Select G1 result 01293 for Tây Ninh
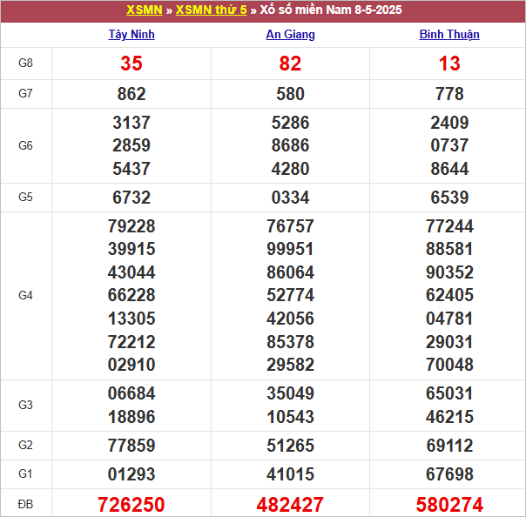Image resolution: width=526 pixels, height=517 pixels. (131, 474)
